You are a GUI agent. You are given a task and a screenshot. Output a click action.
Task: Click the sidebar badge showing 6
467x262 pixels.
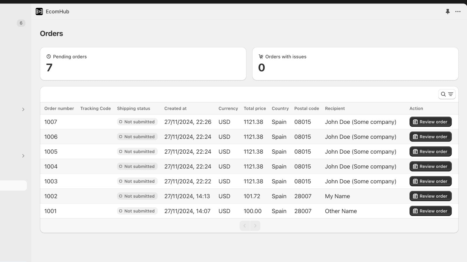click(21, 23)
